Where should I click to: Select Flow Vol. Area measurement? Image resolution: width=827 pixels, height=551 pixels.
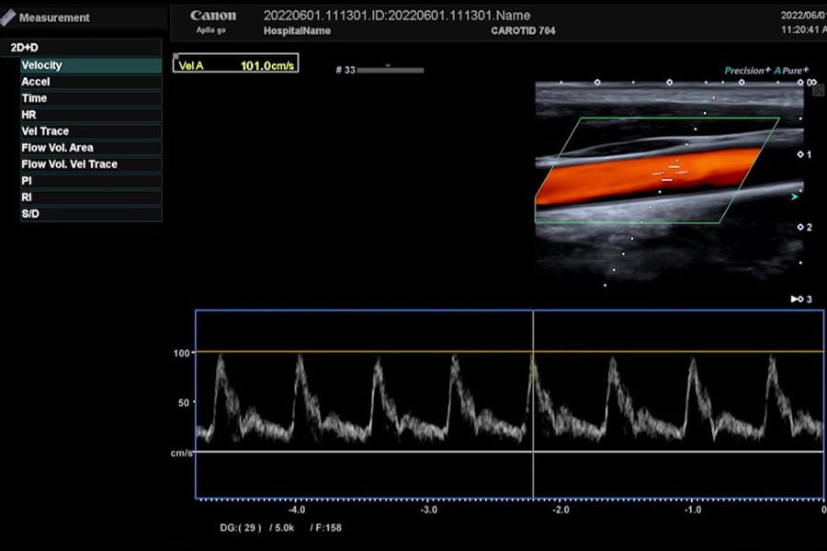(91, 148)
